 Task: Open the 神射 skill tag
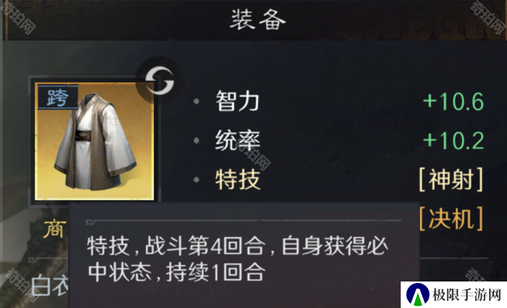point(451,179)
